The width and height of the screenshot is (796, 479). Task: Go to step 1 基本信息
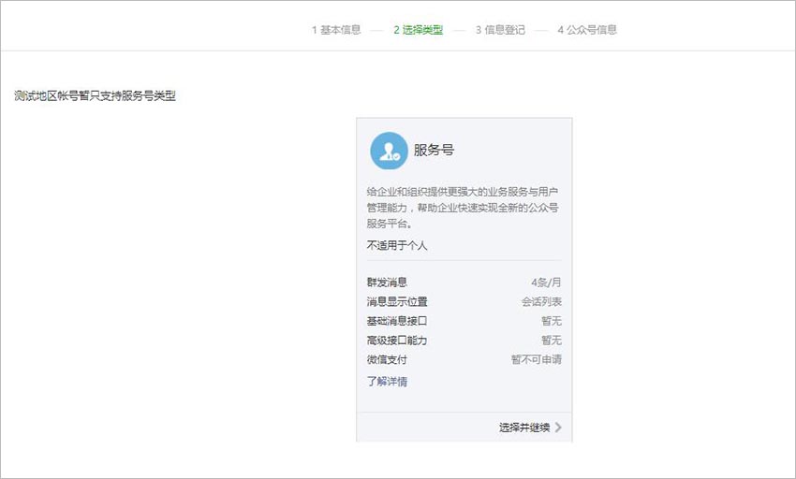click(x=336, y=30)
